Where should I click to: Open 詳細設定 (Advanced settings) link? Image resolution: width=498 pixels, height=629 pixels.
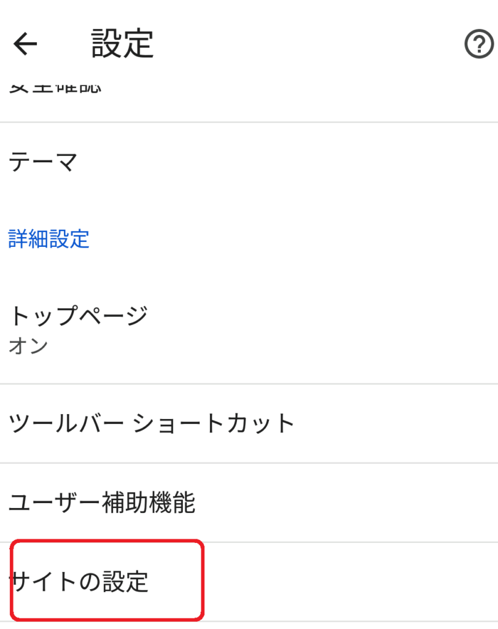pyautogui.click(x=49, y=240)
